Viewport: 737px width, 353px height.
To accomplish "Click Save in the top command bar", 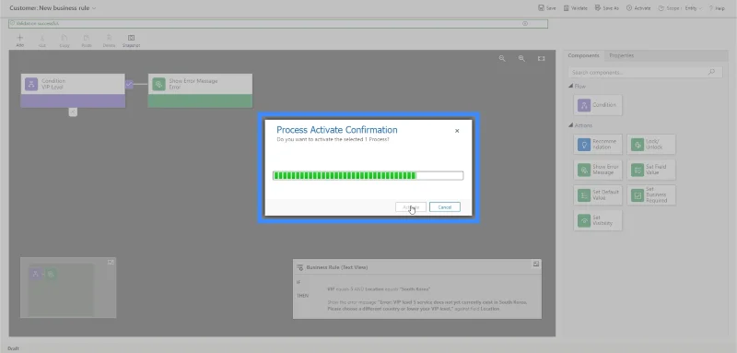I will click(x=547, y=8).
